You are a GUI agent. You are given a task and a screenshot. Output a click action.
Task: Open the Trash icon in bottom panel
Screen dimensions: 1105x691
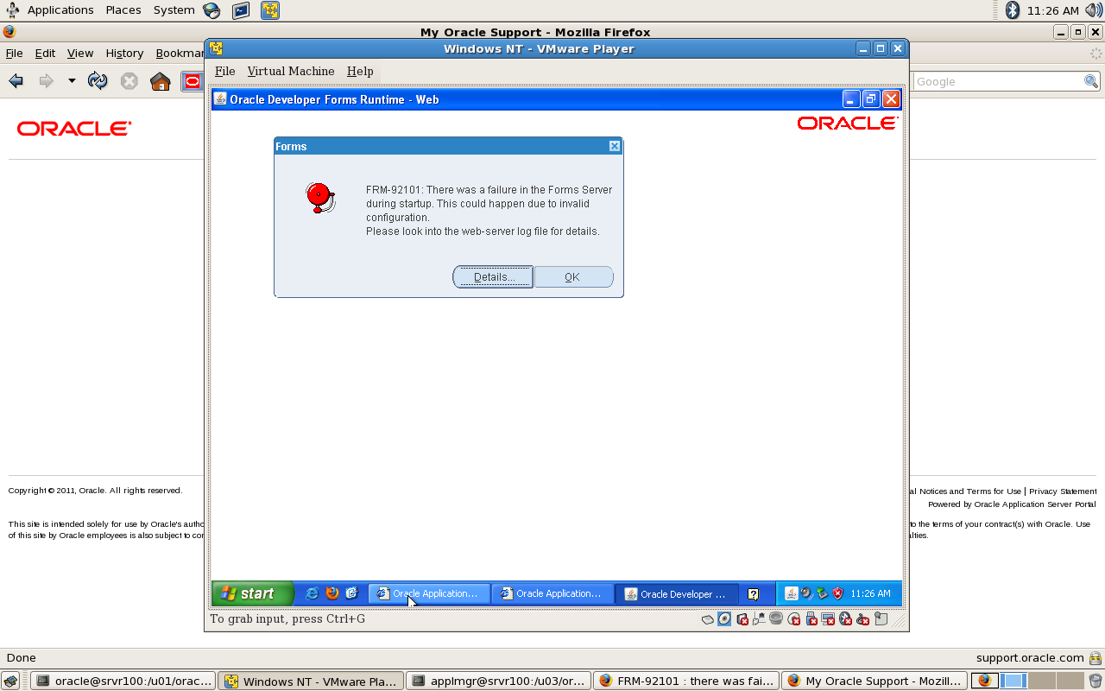tap(1095, 681)
